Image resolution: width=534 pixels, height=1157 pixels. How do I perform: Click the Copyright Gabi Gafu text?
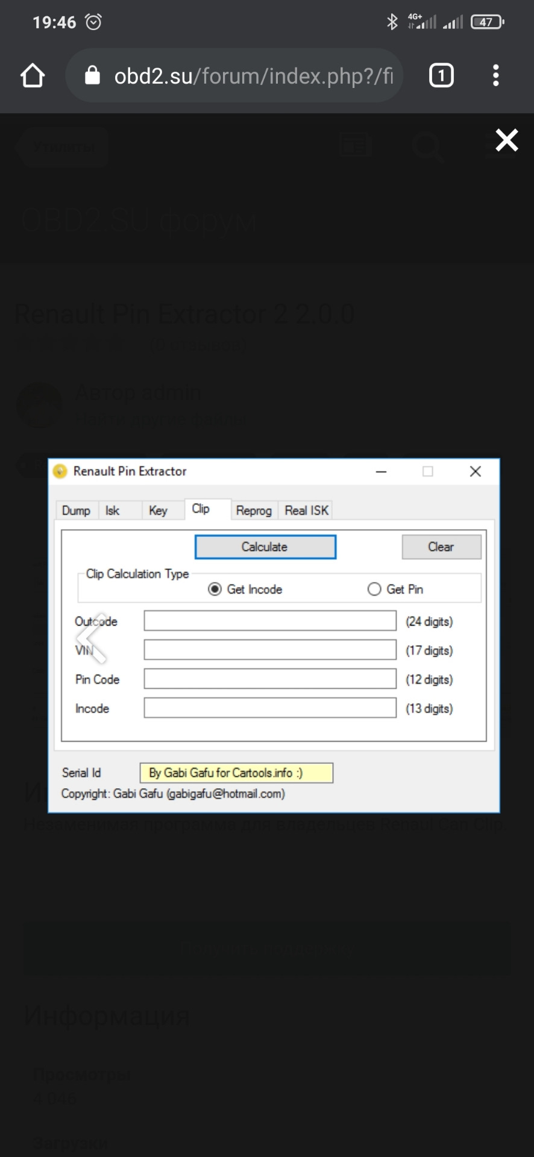(173, 794)
